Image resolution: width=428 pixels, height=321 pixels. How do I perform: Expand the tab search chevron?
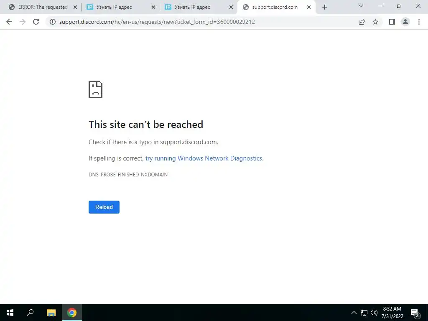coord(361,6)
